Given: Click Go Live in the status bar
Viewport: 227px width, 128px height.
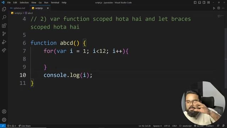Looking at the screenshot, I should (199, 126).
